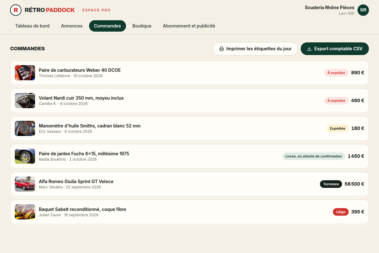This screenshot has width=379, height=253.
Task: Open order Alfa Romeo Giulia Sprint GT Veloce
Action: [x=189, y=184]
